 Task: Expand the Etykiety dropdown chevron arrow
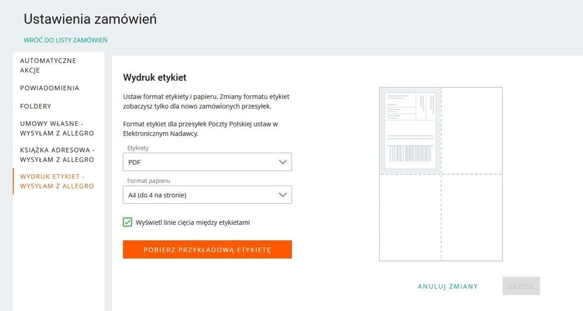[x=283, y=162]
